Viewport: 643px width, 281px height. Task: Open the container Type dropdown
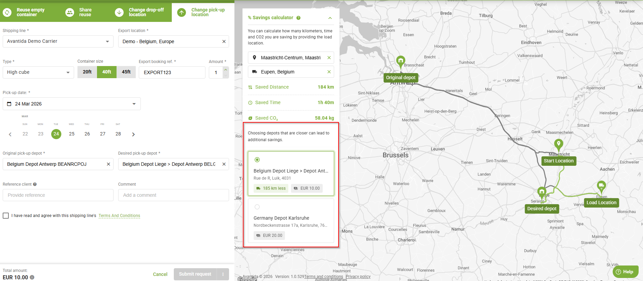pos(38,72)
